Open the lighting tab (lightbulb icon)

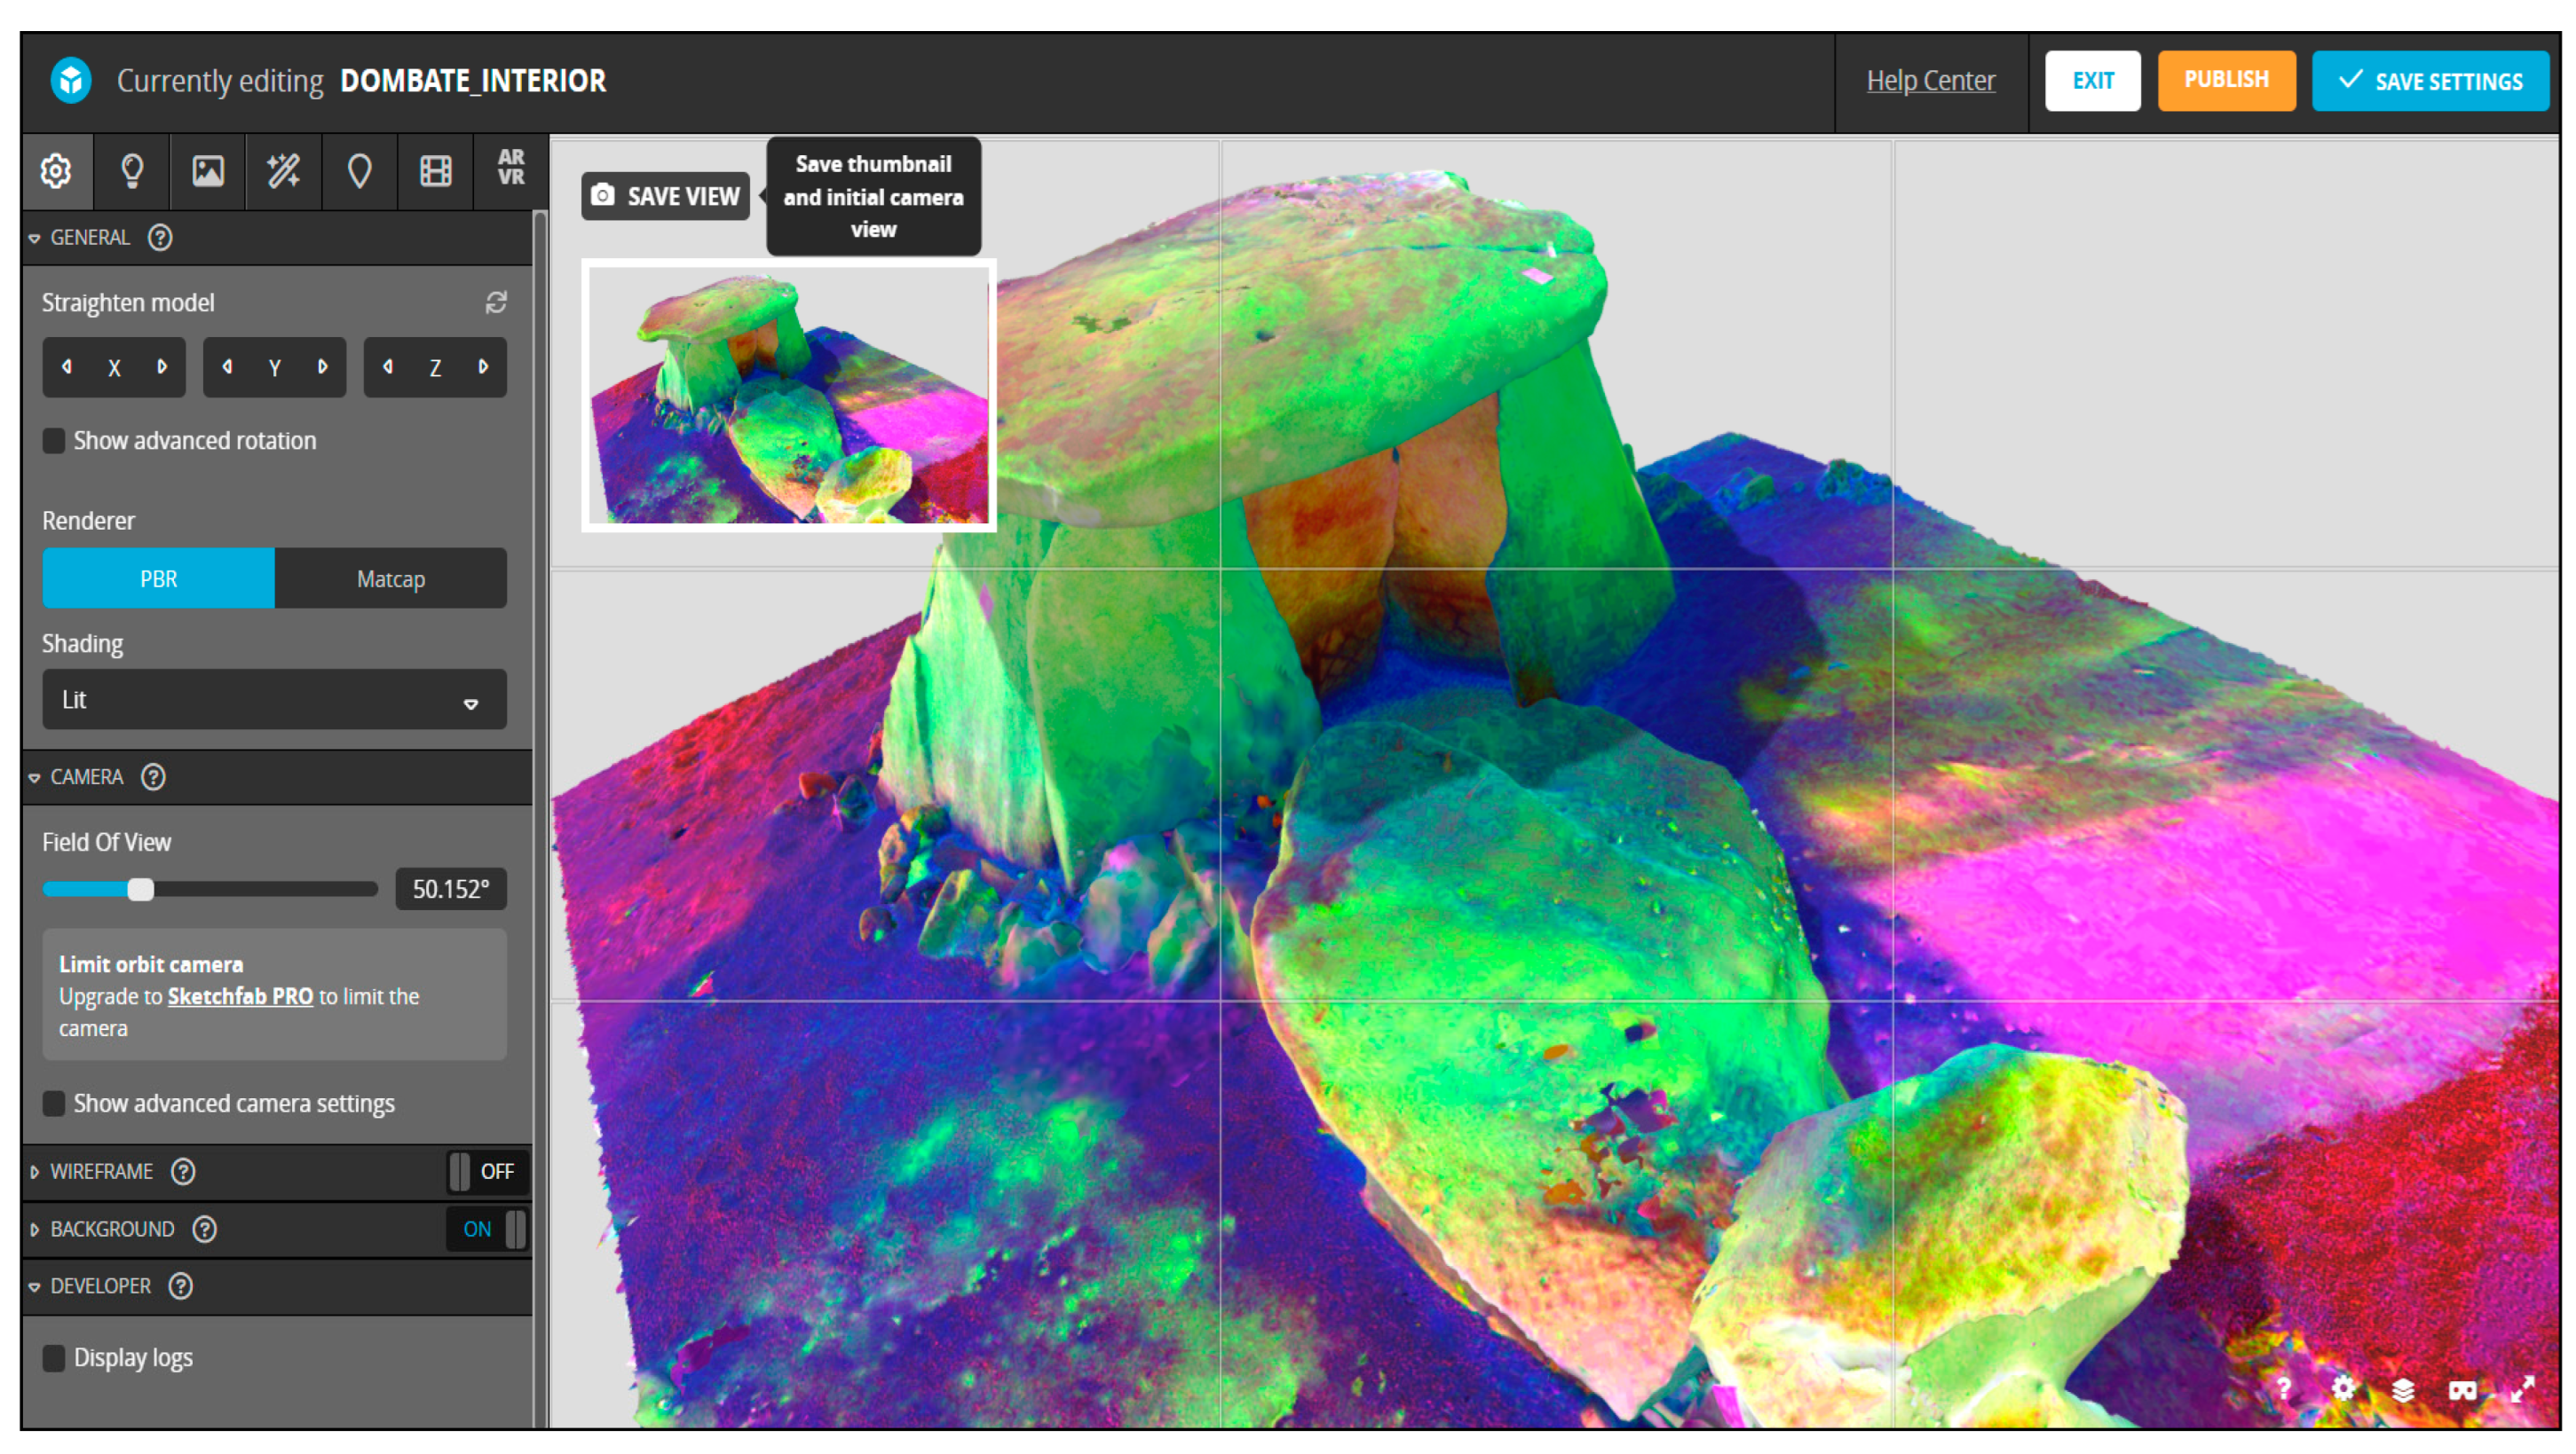pos(132,171)
